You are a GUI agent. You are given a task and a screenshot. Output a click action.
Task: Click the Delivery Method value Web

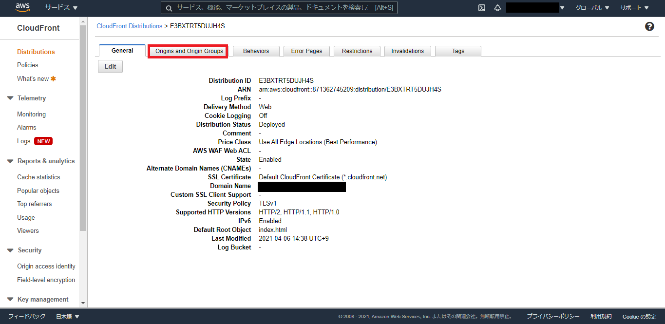click(x=265, y=107)
